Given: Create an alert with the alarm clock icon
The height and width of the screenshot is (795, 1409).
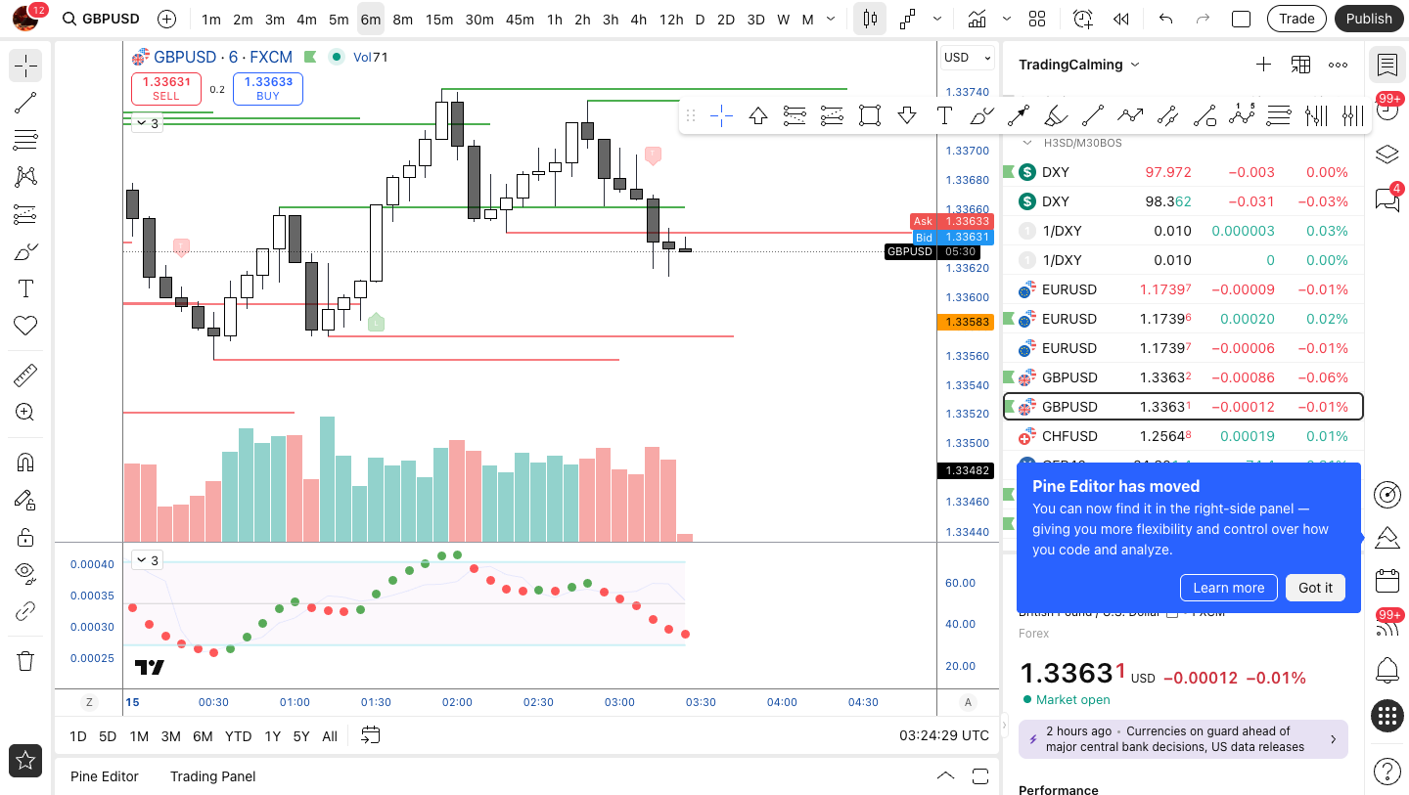Looking at the screenshot, I should 1083,19.
